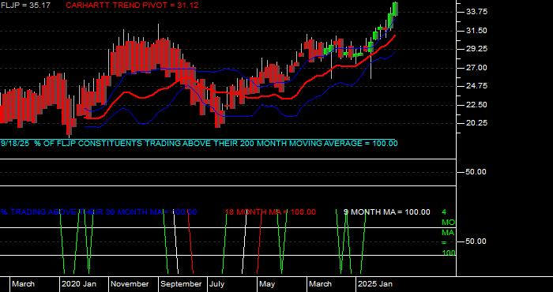Click the 29.25 price axis label
The image size is (553, 292).
tap(476, 49)
